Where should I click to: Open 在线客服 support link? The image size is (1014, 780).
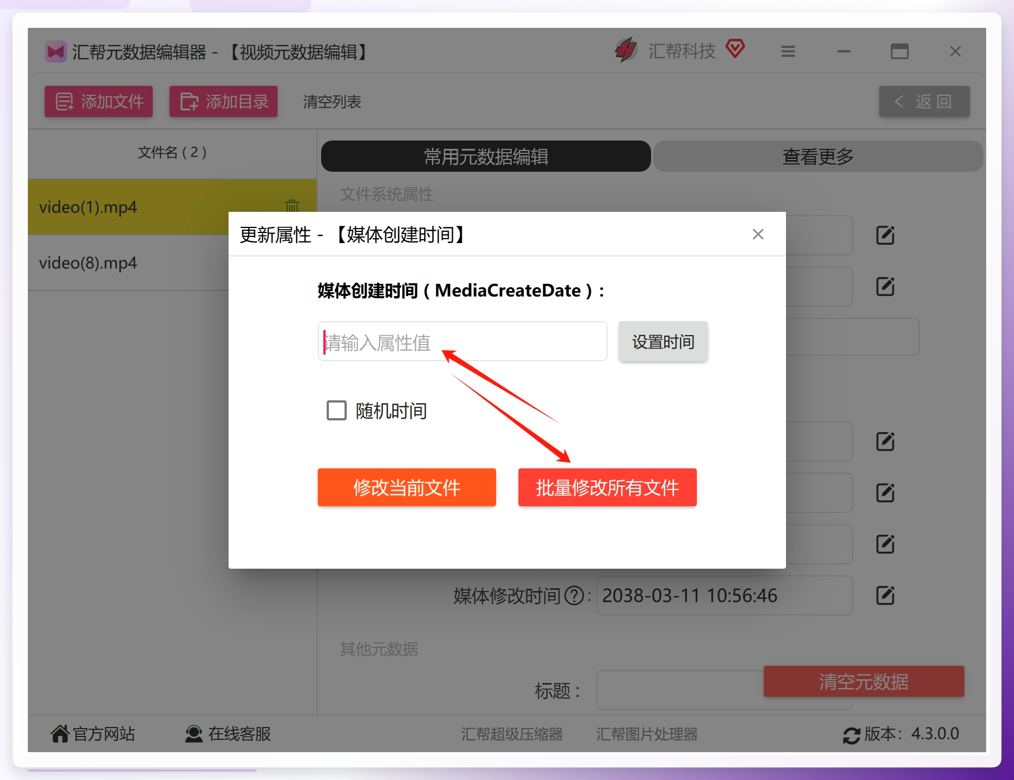(228, 734)
